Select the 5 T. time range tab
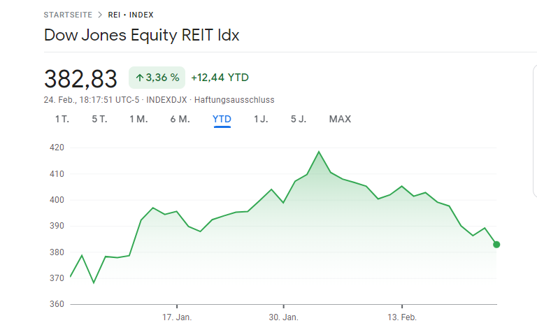 pyautogui.click(x=99, y=119)
